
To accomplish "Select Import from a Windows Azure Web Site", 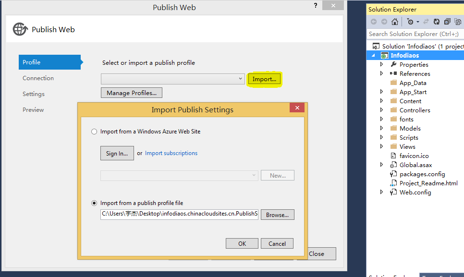I will [94, 132].
